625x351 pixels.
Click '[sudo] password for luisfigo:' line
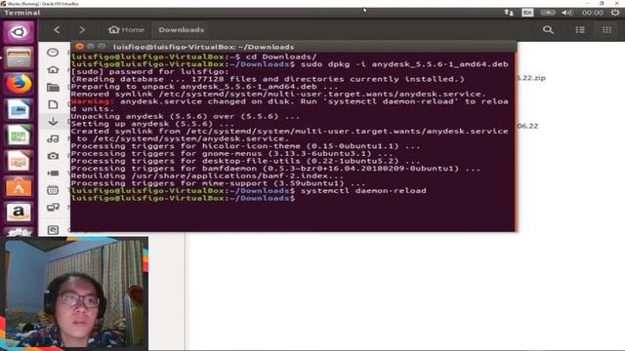[x=149, y=71]
